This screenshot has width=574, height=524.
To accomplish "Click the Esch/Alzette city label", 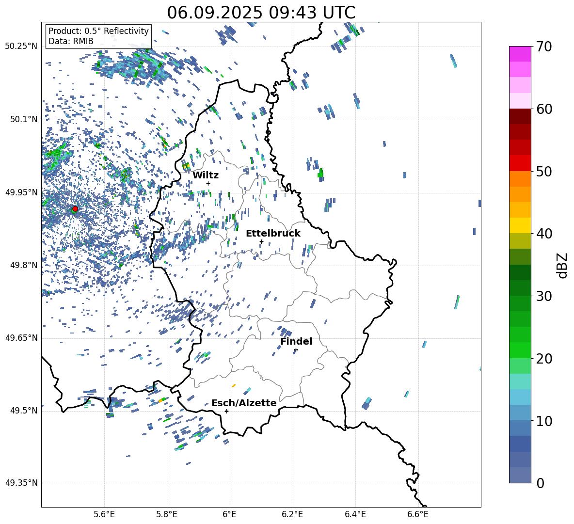I will pos(244,403).
